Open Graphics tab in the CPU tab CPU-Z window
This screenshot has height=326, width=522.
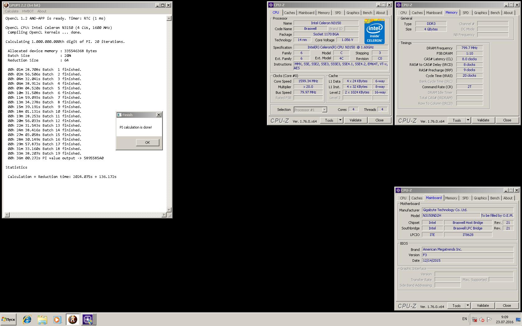click(353, 13)
